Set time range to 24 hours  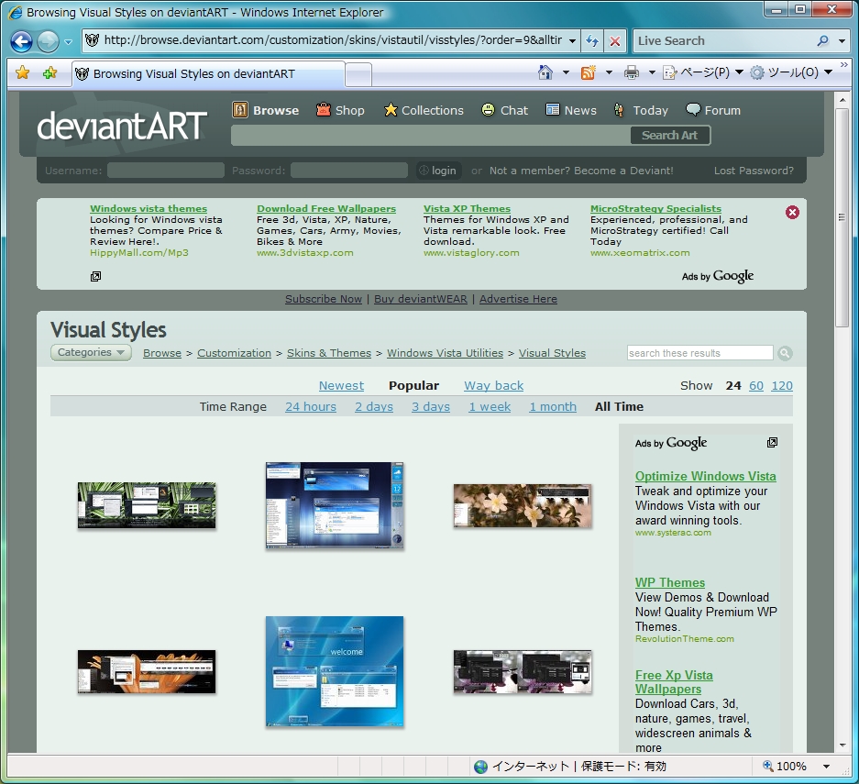tap(311, 406)
